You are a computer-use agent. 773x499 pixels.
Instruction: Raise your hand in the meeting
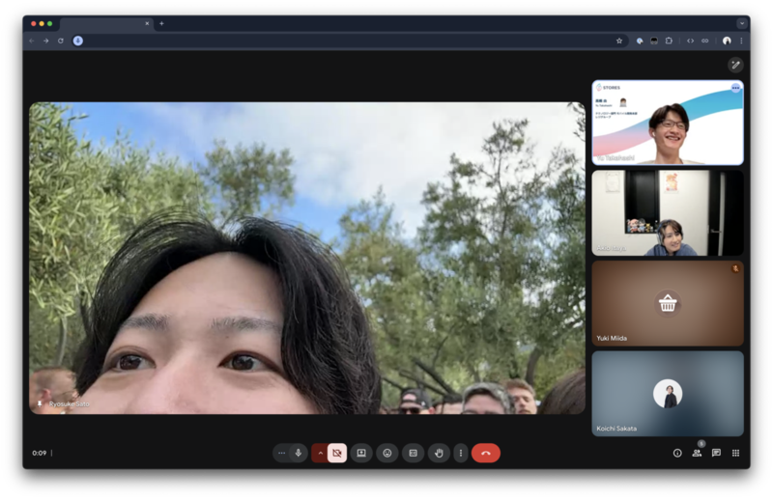coord(439,454)
